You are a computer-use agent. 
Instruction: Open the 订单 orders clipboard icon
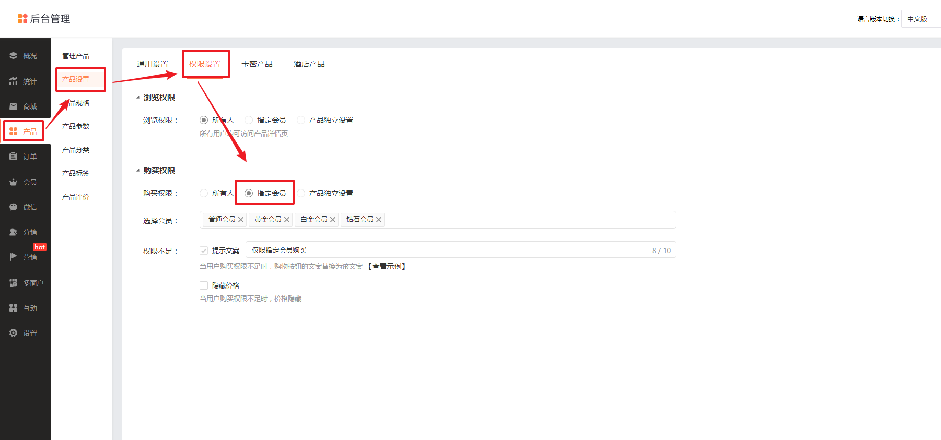(x=14, y=157)
